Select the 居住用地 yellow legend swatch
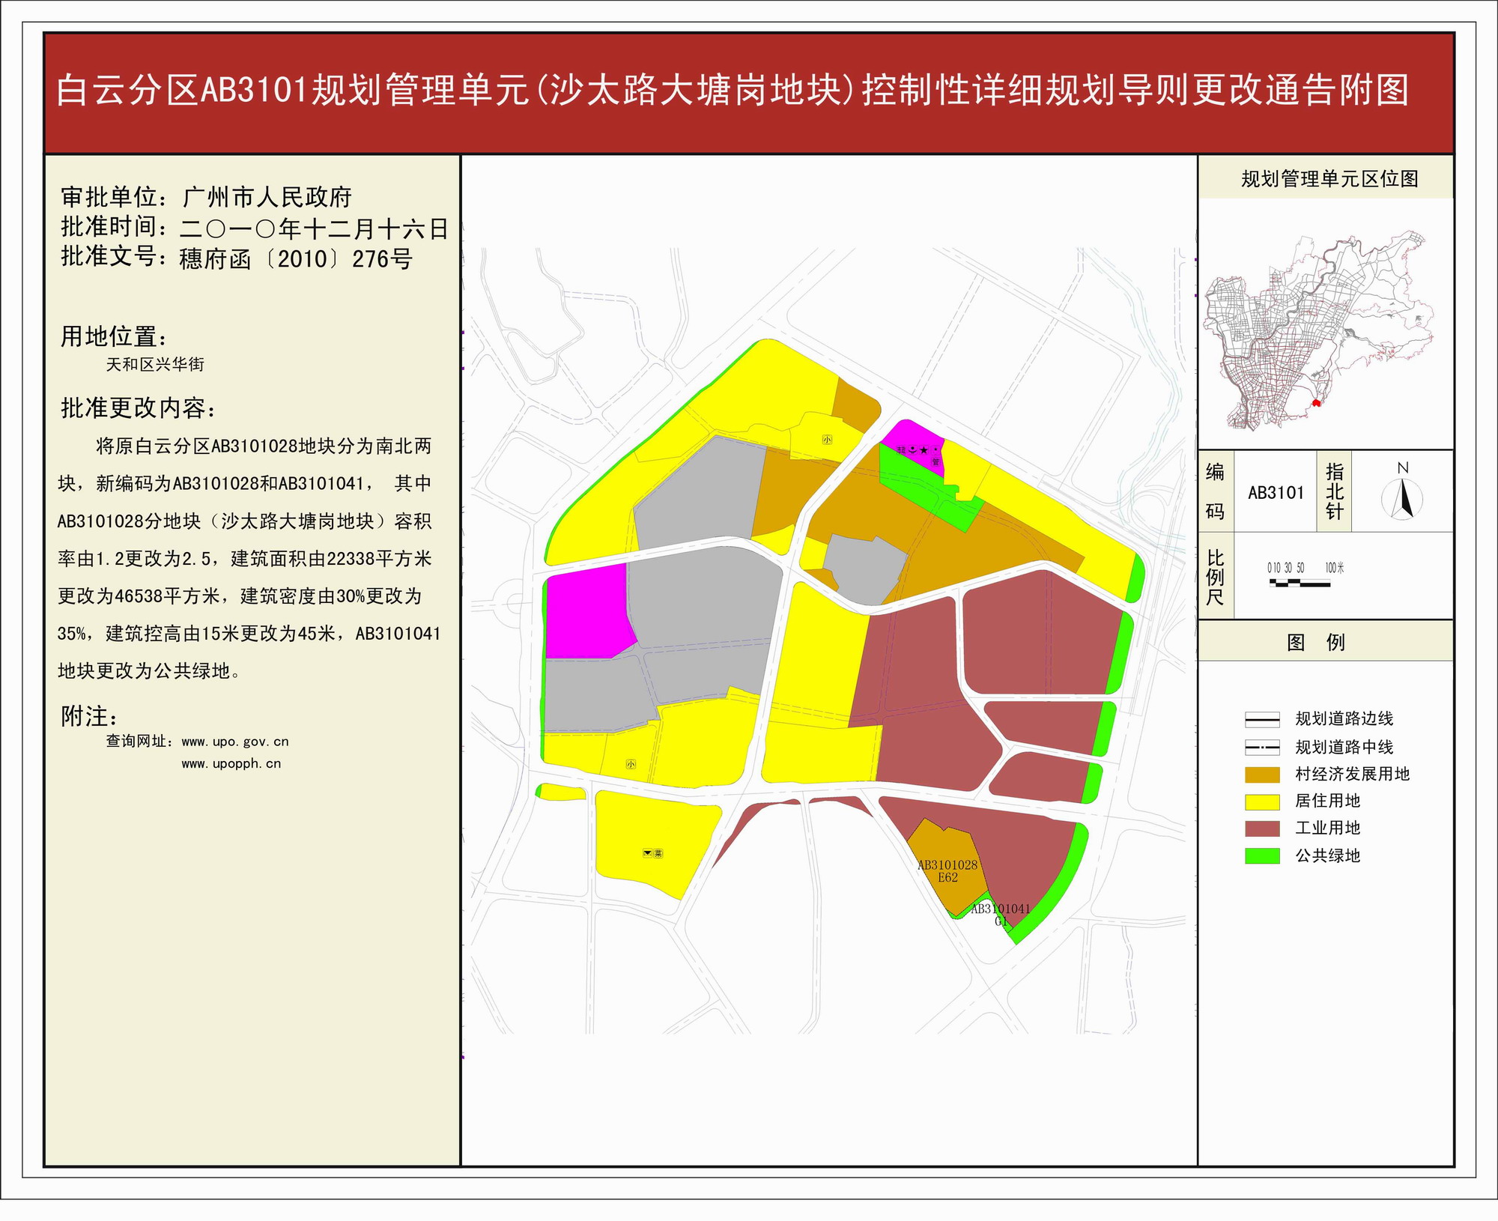Screen dimensions: 1498x1221 pos(1262,802)
